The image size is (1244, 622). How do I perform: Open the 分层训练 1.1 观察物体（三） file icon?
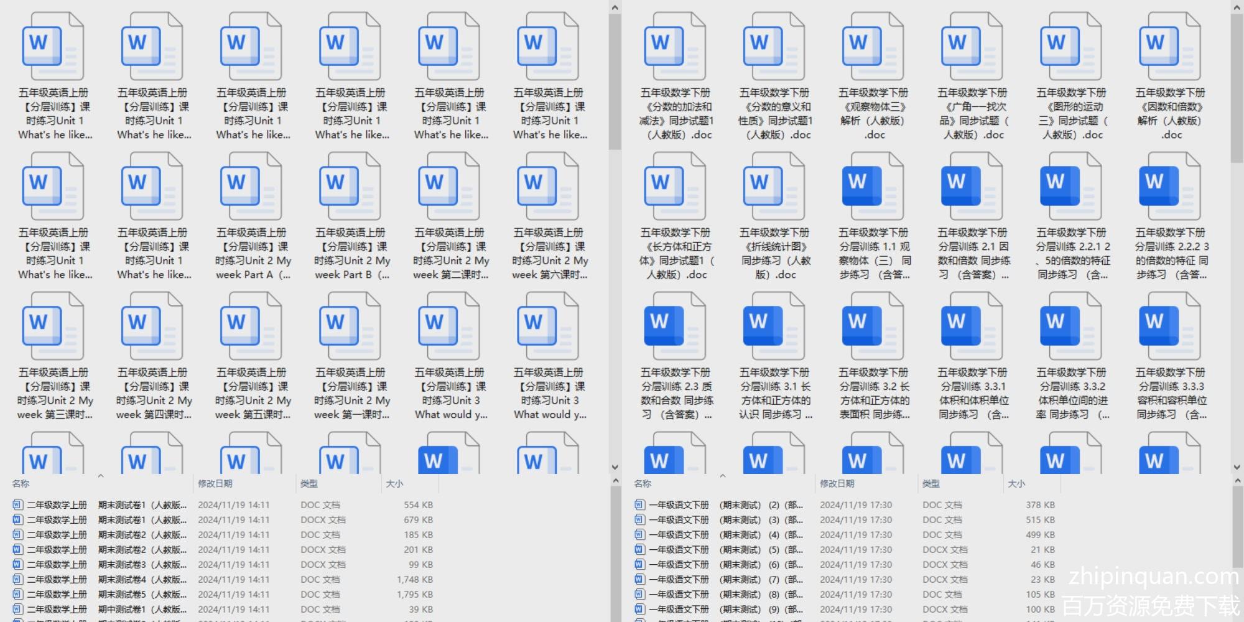pos(873,187)
